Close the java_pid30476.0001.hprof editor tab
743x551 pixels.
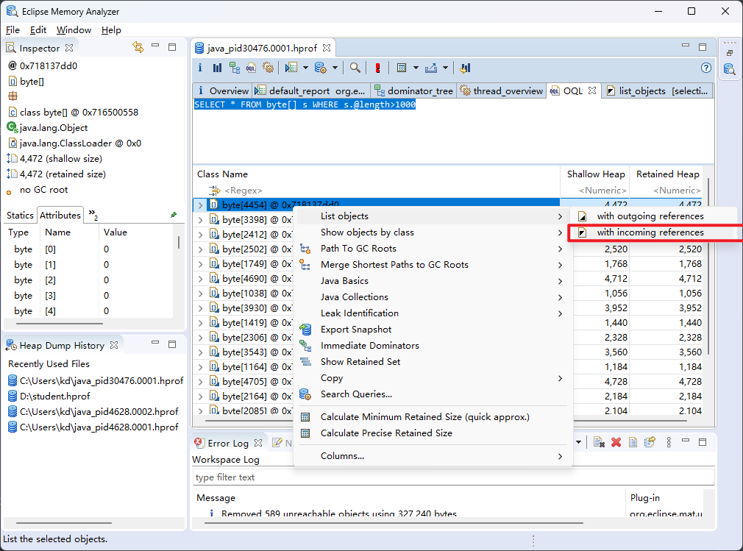(327, 48)
